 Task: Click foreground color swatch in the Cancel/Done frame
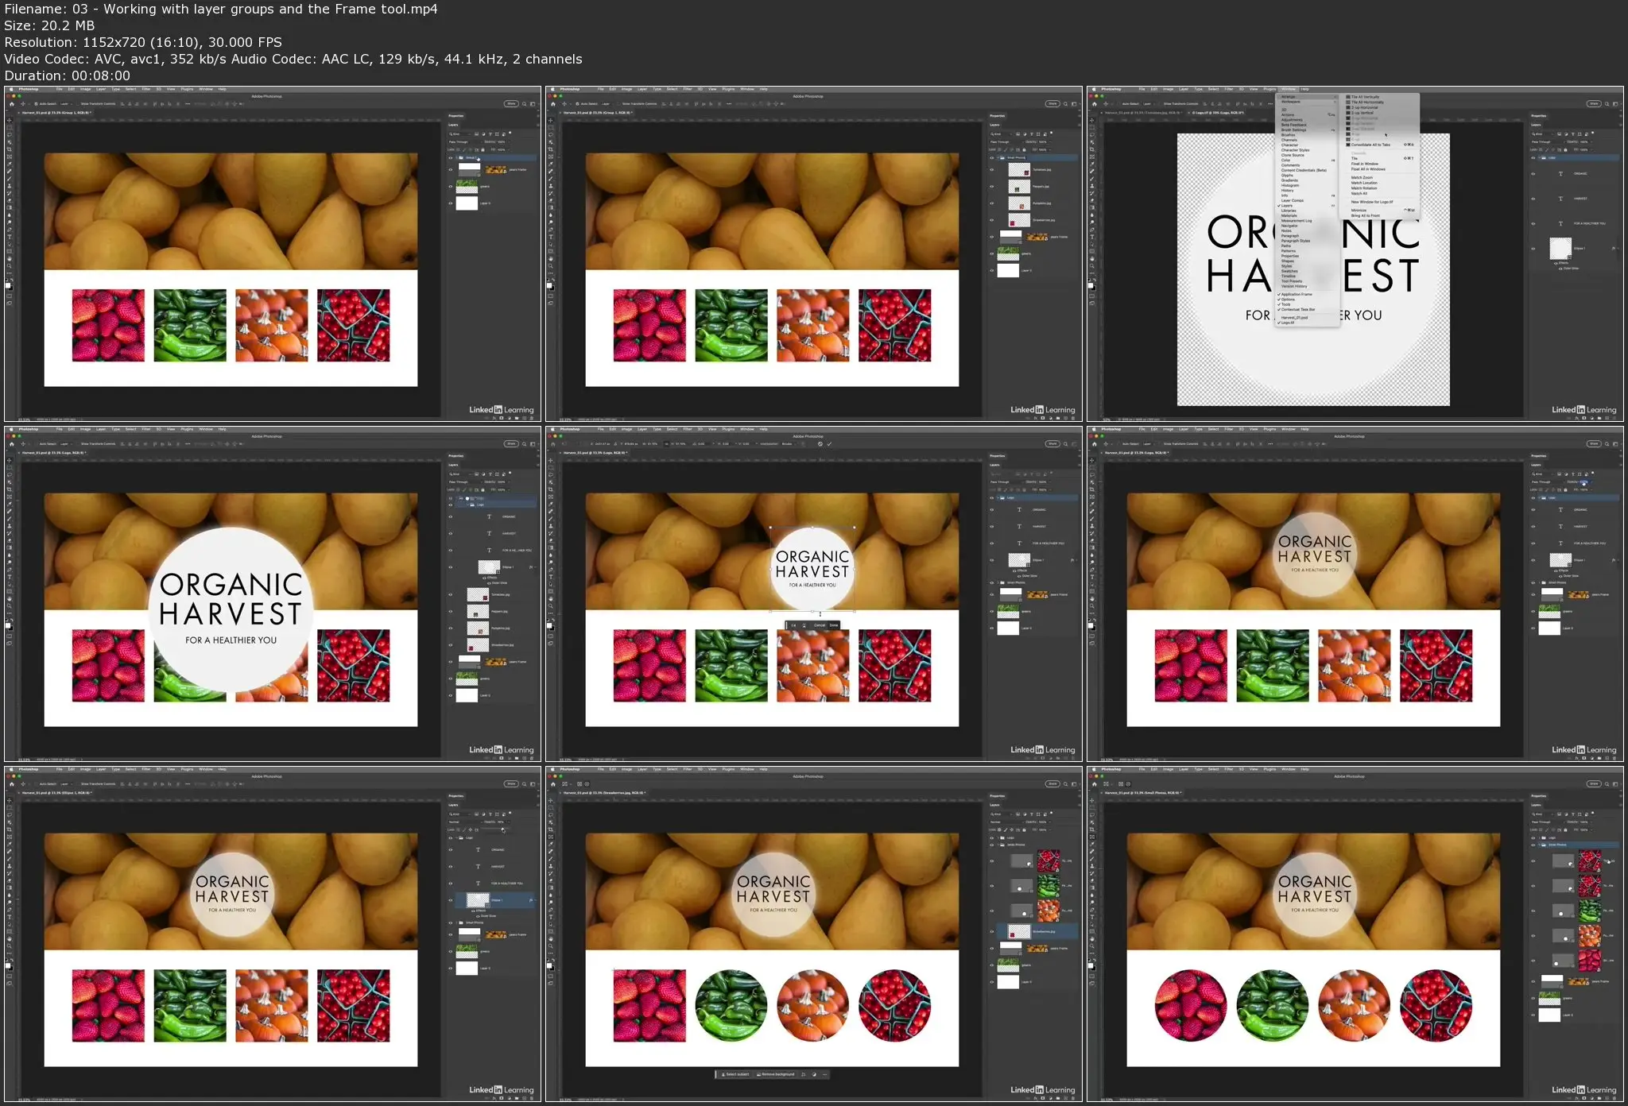pyautogui.click(x=549, y=625)
